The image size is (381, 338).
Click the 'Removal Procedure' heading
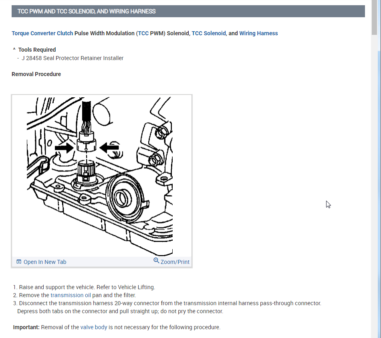36,74
